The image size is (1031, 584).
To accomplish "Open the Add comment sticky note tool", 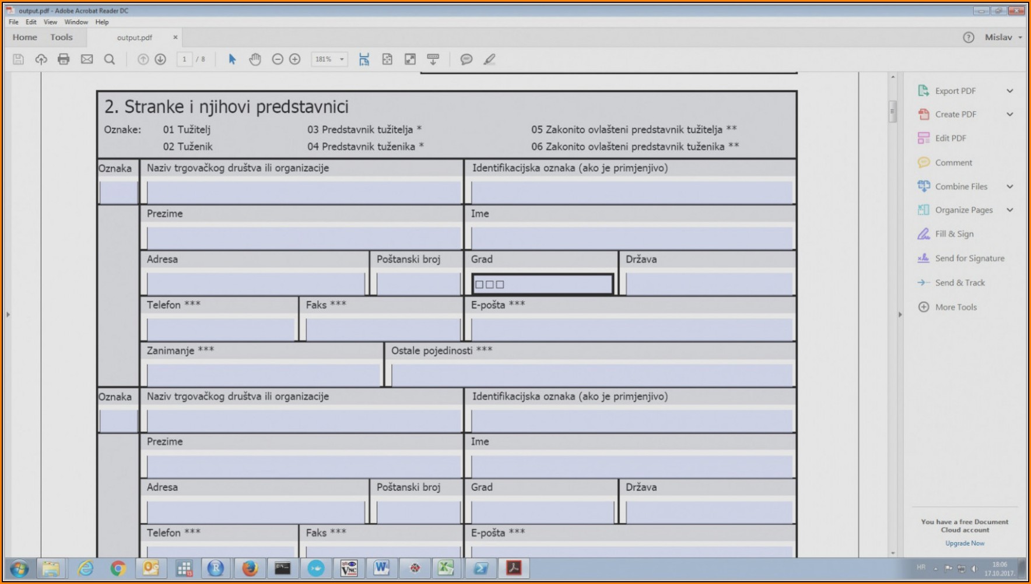I will (x=466, y=59).
